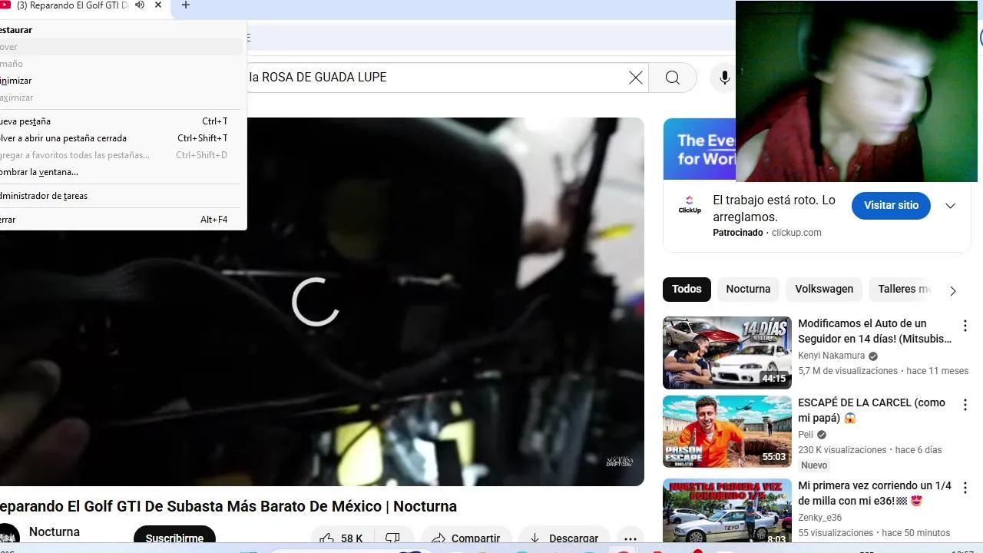Close the Reparando El Golf GTI tab
Viewport: 983px width, 553px height.
[x=158, y=5]
